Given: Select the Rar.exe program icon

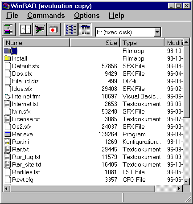Looking at the screenshot, I should pos(8,134).
